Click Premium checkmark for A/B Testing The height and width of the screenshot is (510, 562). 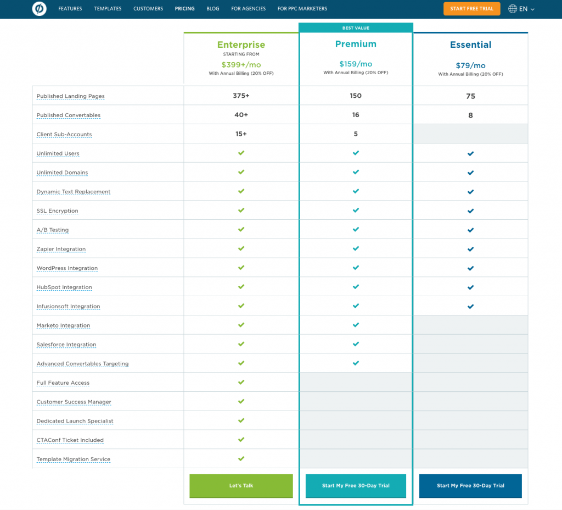356,229
